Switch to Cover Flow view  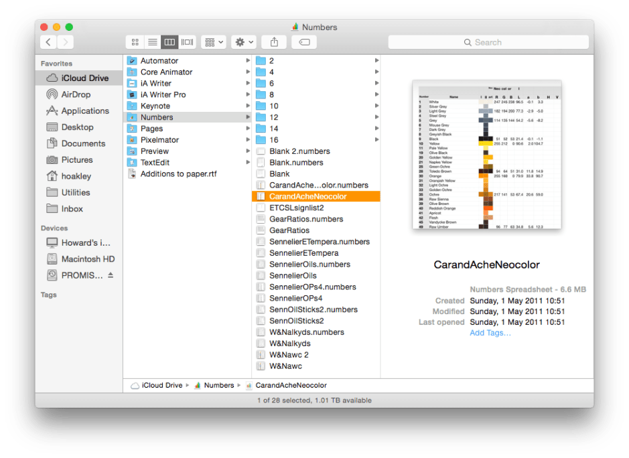coord(187,42)
